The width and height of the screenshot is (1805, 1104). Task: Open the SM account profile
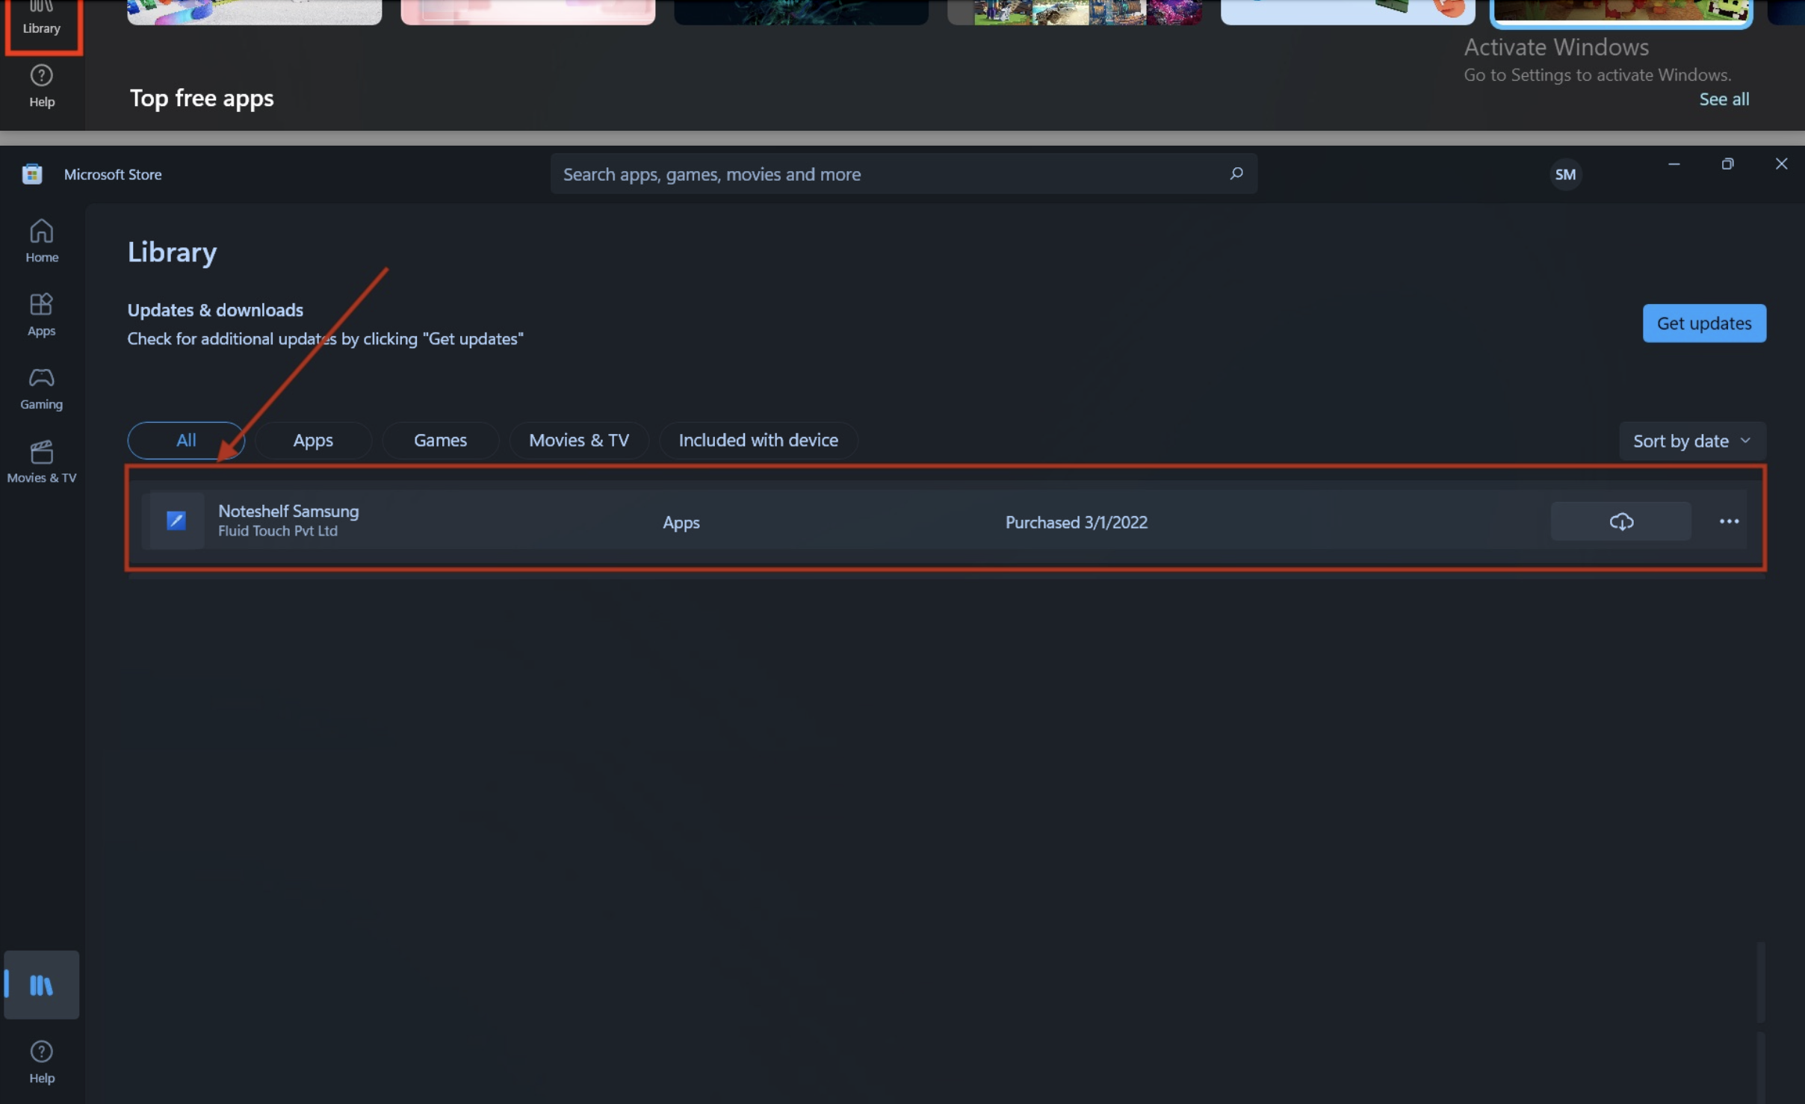(1565, 174)
